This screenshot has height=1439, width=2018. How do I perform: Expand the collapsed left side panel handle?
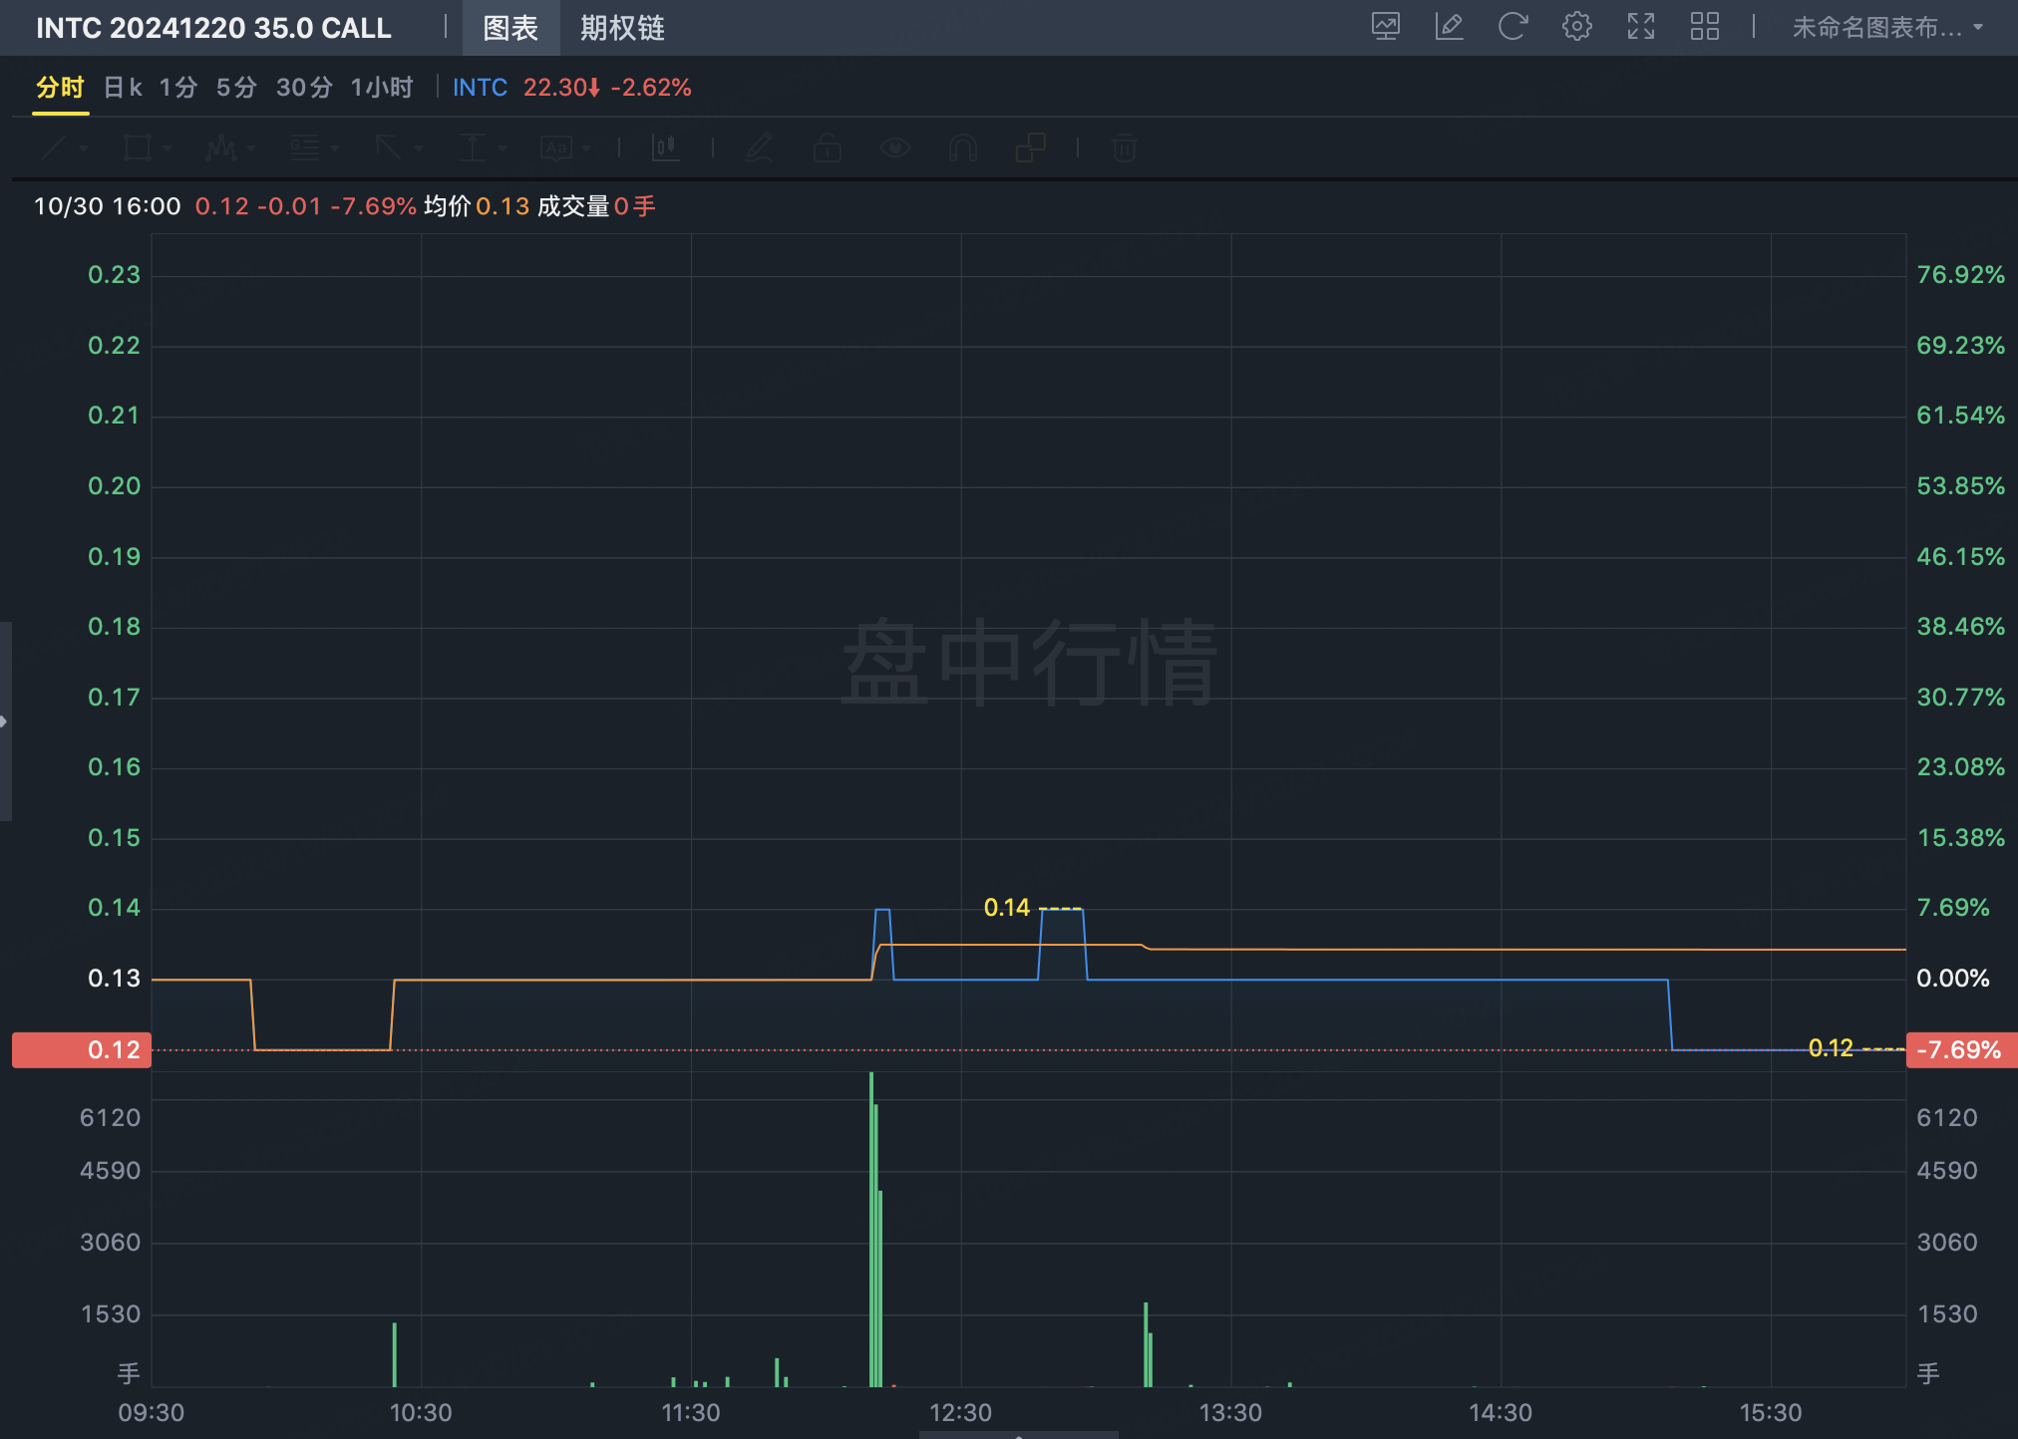(x=5, y=720)
